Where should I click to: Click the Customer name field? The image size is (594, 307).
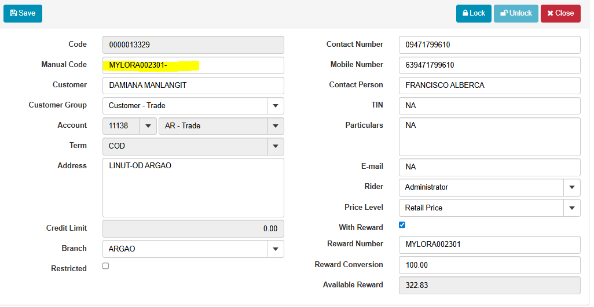pos(193,86)
